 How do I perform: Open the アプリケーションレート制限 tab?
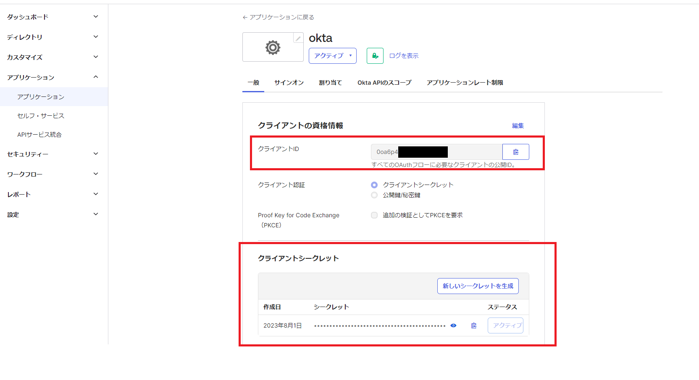click(465, 83)
